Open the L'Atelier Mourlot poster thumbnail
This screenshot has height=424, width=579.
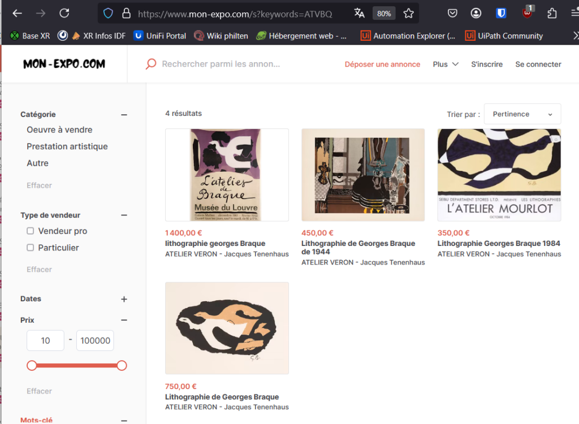click(x=499, y=175)
